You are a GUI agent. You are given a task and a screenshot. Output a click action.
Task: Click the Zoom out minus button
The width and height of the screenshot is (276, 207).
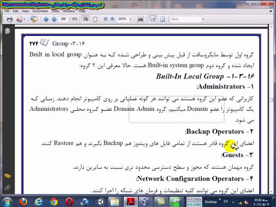click(106, 19)
